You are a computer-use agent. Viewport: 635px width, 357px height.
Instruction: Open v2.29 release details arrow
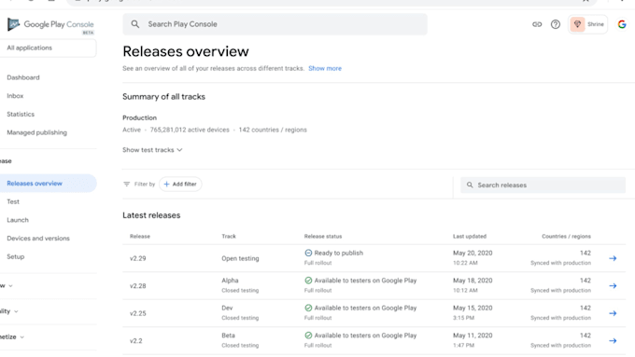[613, 258]
